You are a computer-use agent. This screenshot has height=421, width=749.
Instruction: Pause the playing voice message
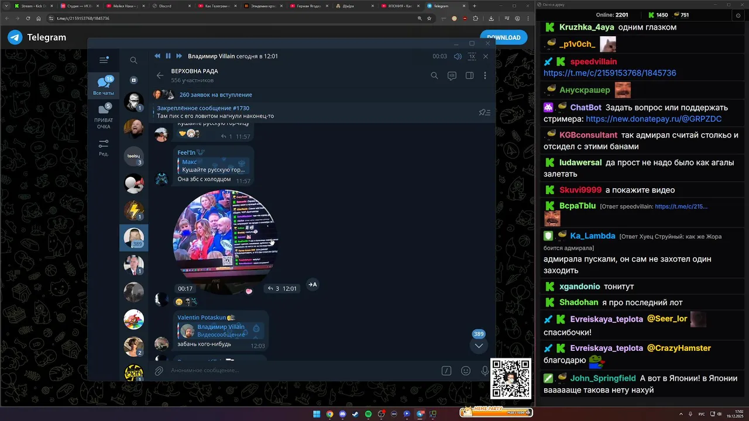coord(168,56)
